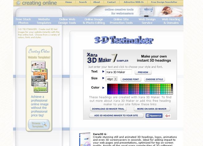The image size is (203, 146).
Task: Pick a yellow shade in the color palette
Action: [170, 85]
